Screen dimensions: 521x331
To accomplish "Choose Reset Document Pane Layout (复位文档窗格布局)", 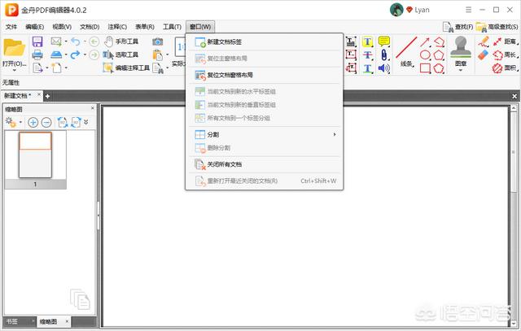I will tap(265, 76).
